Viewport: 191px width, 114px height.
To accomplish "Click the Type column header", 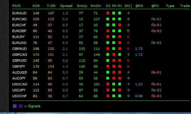I will [170, 6].
